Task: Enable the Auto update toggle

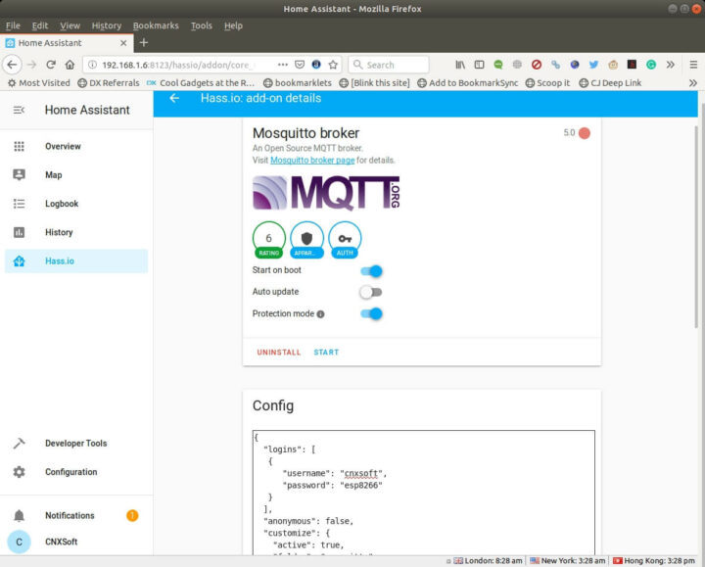Action: point(370,292)
